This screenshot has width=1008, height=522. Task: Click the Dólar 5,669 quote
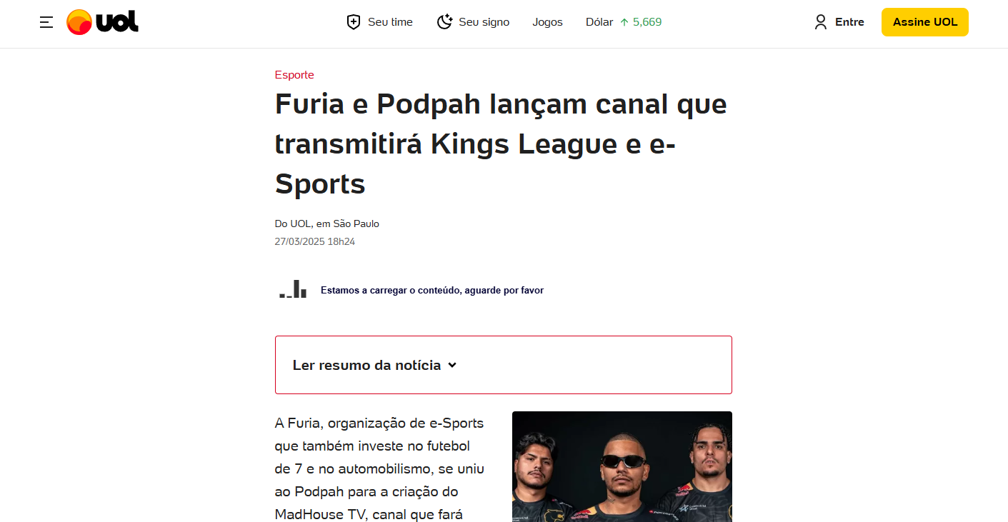624,22
